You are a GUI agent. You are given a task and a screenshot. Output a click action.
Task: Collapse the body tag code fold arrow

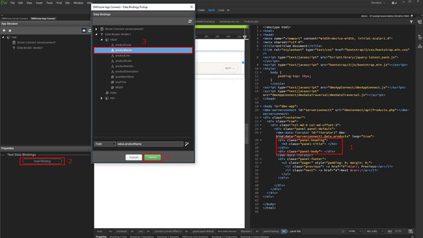coord(261,106)
